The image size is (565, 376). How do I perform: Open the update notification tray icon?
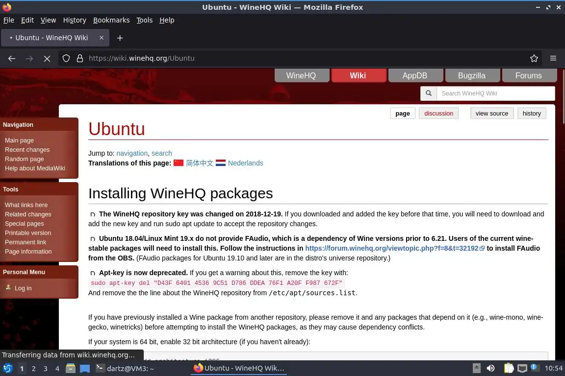point(535,368)
